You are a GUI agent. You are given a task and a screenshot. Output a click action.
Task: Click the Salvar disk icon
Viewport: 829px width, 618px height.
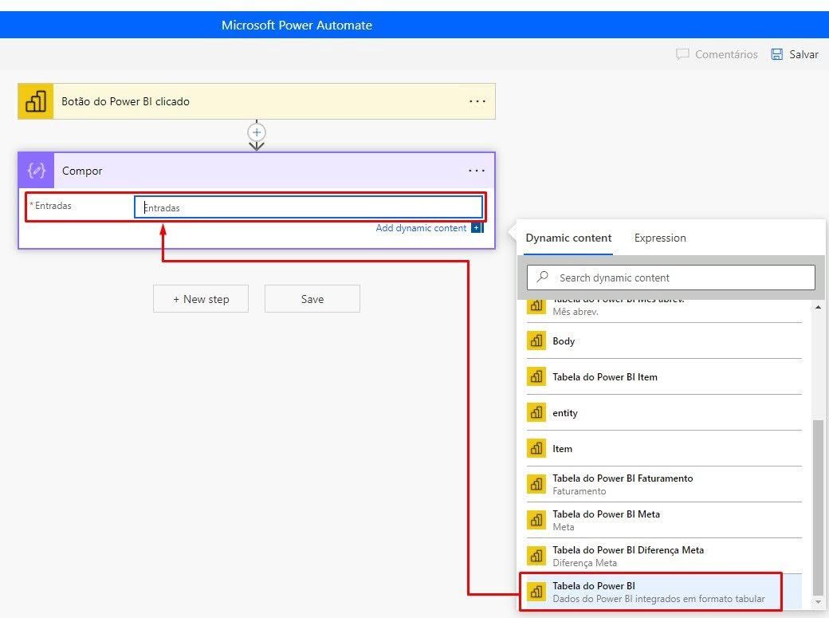click(777, 54)
